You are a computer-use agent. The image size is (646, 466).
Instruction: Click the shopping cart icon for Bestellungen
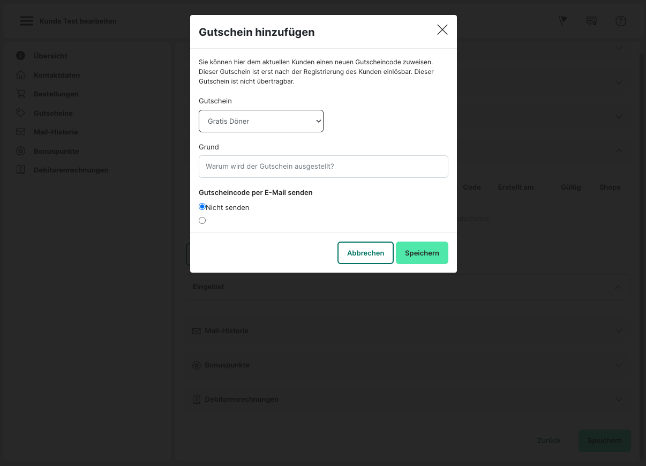(x=21, y=94)
